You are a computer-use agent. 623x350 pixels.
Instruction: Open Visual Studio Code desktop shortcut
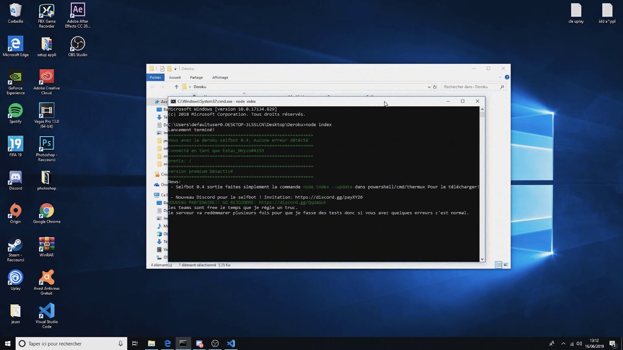tap(46, 311)
